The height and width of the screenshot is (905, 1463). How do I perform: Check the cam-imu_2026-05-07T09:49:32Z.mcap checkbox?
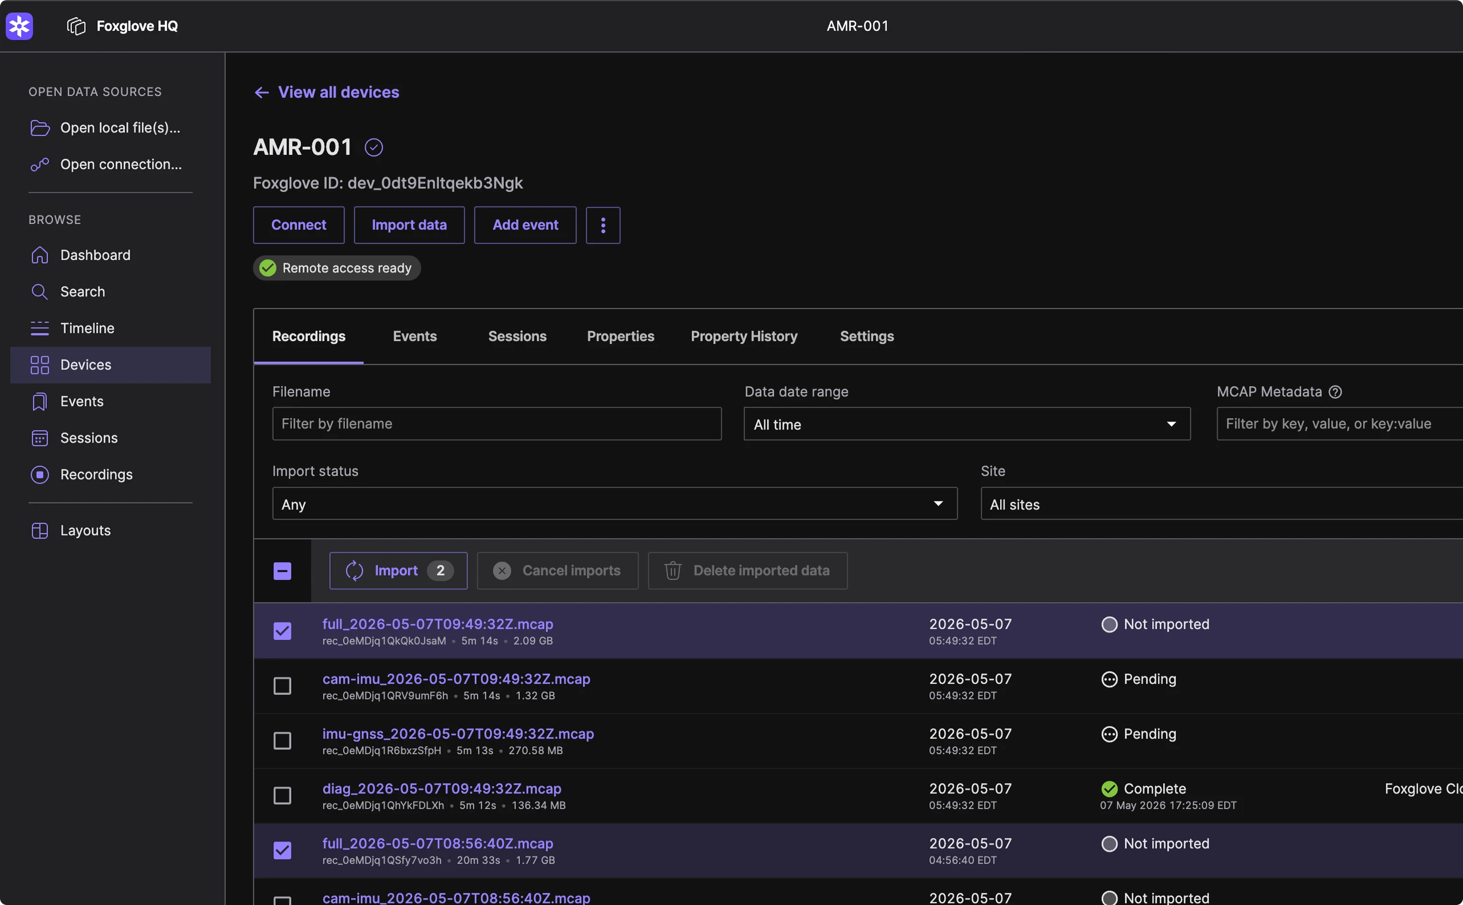(x=282, y=686)
